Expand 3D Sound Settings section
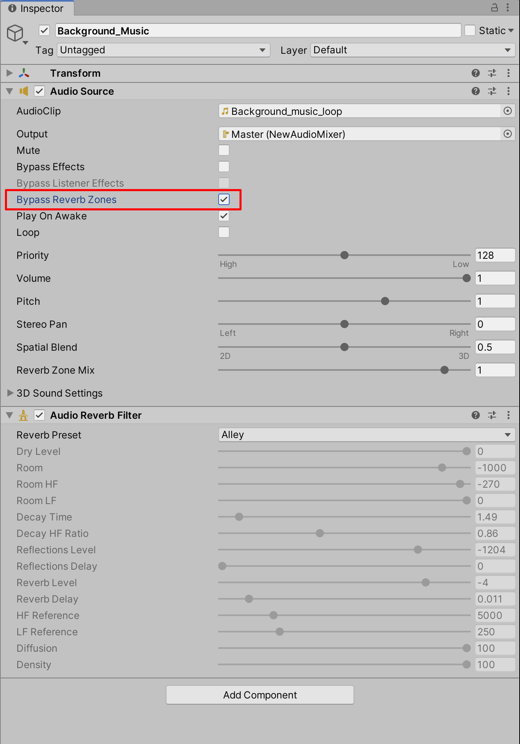 pyautogui.click(x=10, y=393)
